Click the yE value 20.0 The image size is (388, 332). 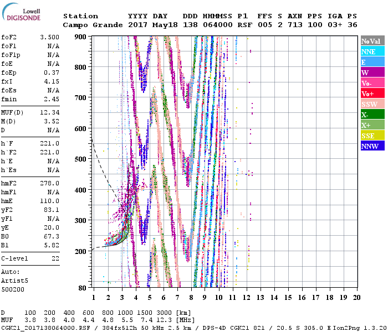52,227
